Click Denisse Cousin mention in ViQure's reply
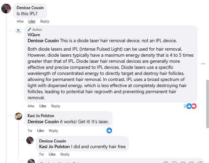The height and width of the screenshot is (163, 209). pyautogui.click(x=43, y=40)
